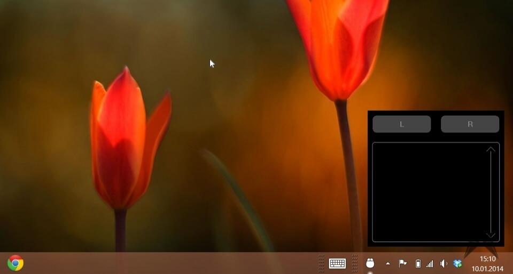Screen dimensions: 513x274
Task: Click the scroll up arrow on touchpad strip
Action: [x=491, y=150]
